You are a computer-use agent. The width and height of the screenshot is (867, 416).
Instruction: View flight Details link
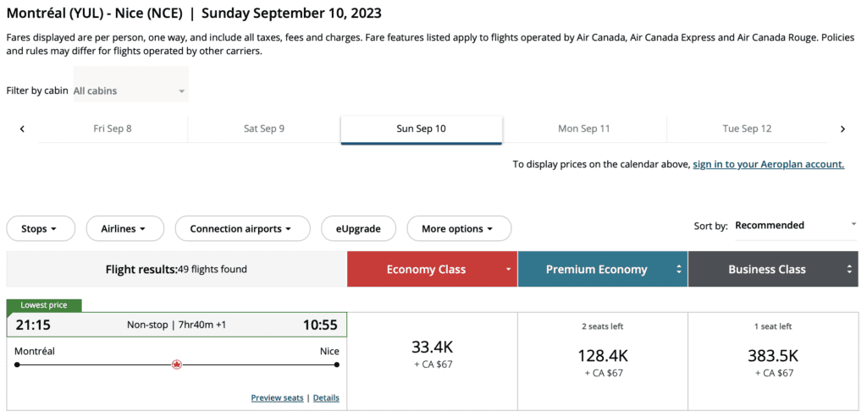(x=326, y=397)
